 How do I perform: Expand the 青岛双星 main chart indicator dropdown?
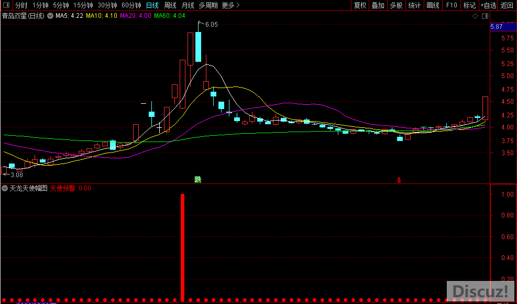(50, 16)
